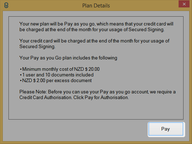Click the Plan Details title bar text
This screenshot has width=192, height=144.
(x=96, y=6)
